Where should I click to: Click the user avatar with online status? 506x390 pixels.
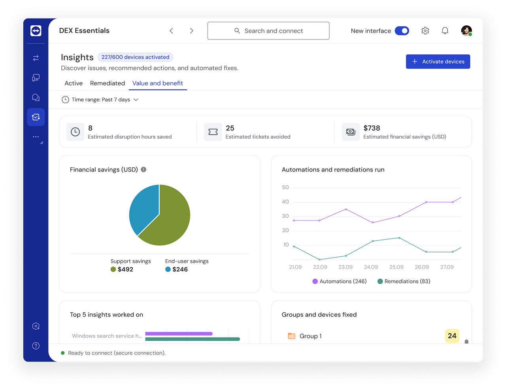point(466,30)
